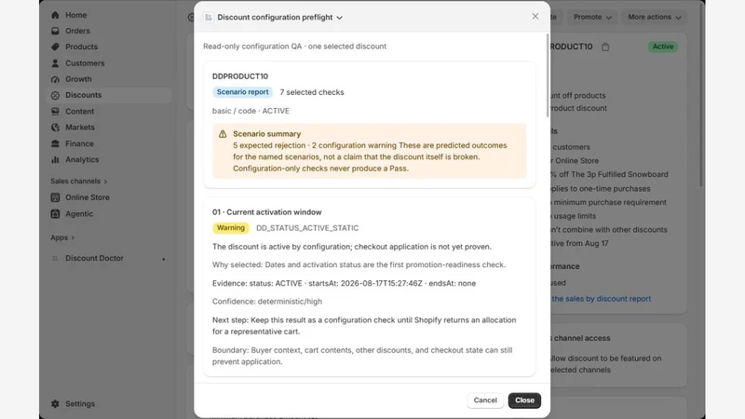
Task: Select the Customers person icon
Action: tap(55, 63)
